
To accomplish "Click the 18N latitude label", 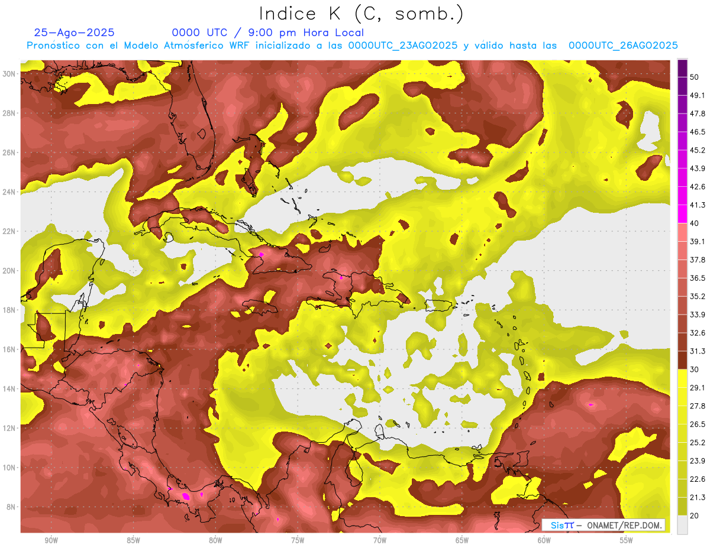I will (x=10, y=310).
